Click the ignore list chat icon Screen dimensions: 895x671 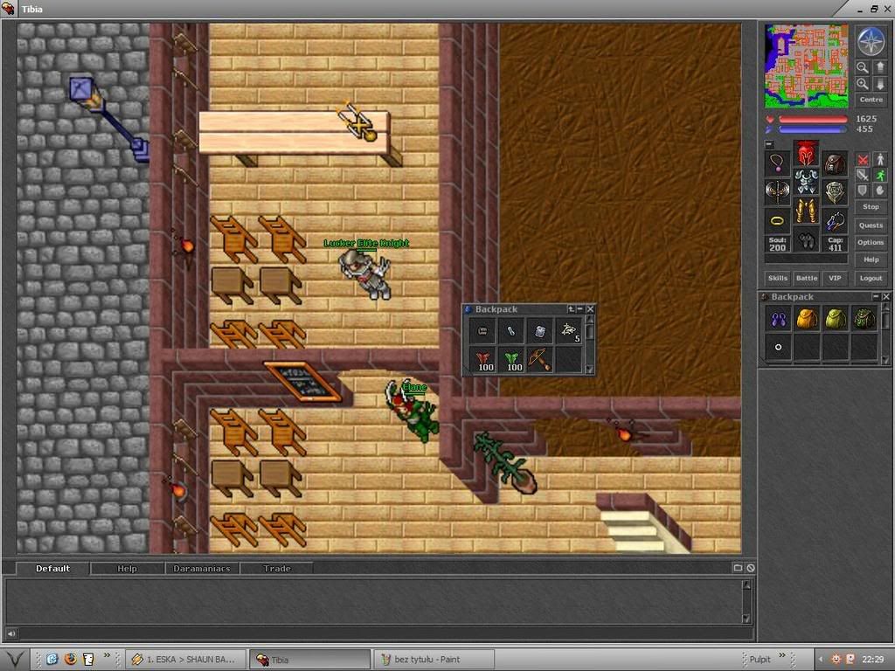[751, 568]
